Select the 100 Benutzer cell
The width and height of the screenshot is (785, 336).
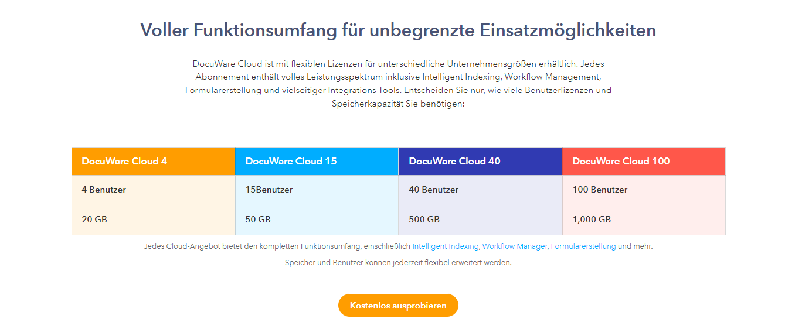(643, 190)
